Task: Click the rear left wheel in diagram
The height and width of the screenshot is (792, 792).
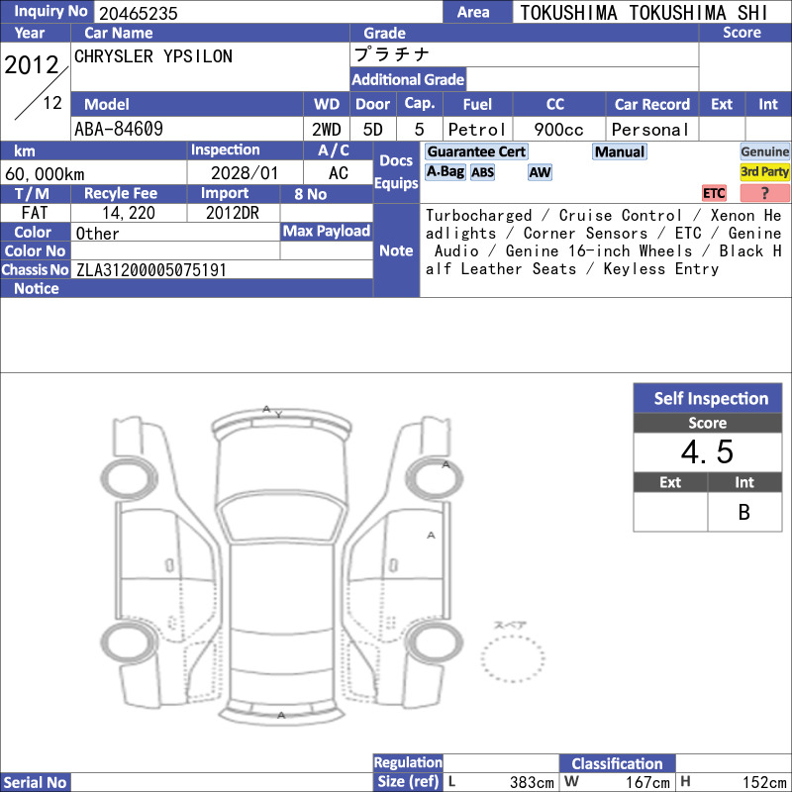Action: pyautogui.click(x=130, y=643)
